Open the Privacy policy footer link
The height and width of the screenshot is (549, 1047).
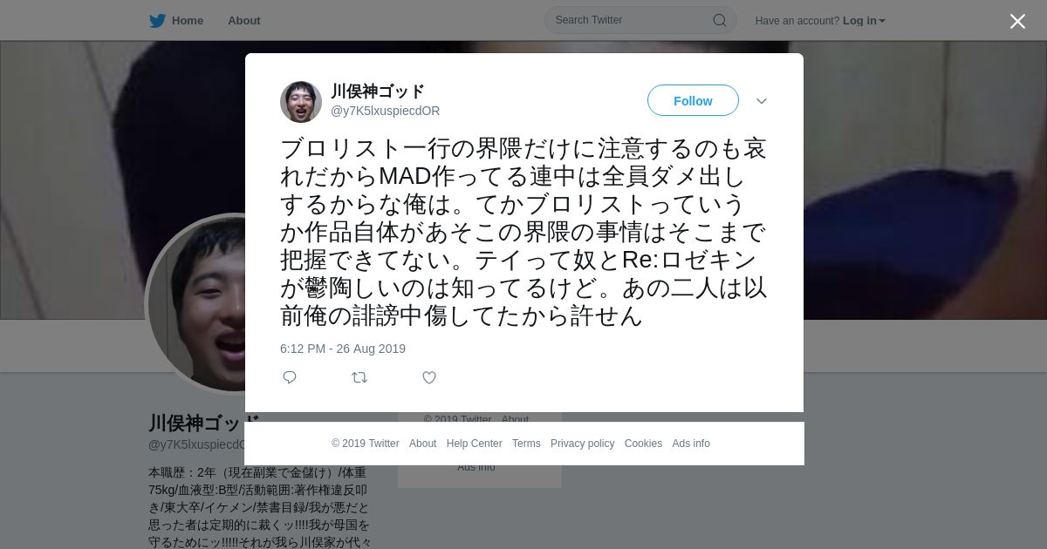click(582, 444)
